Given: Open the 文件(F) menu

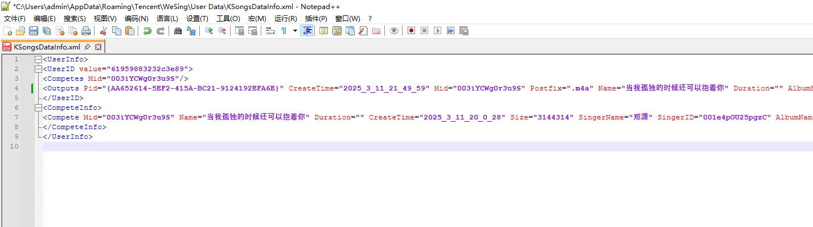Looking at the screenshot, I should point(15,19).
